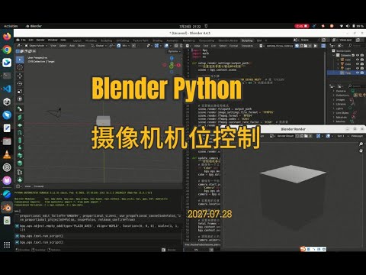Open the Render menu
Viewport: 366px width, 275px height.
[x=40, y=40]
